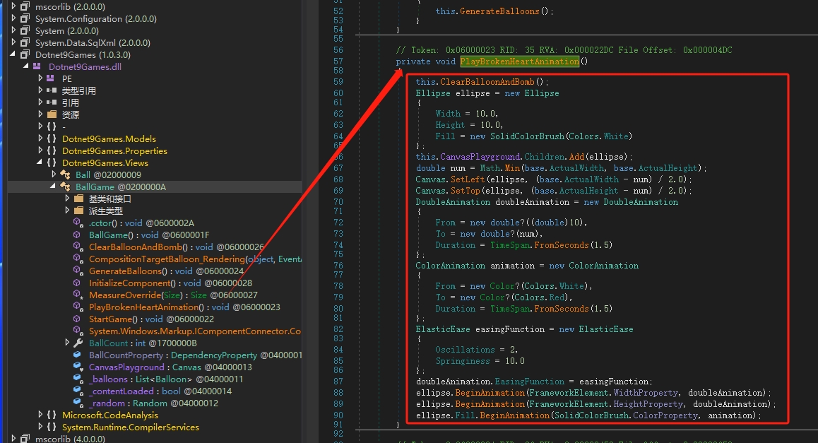Click the Oscillations property on line 84
This screenshot has height=443, width=818.
coord(466,350)
